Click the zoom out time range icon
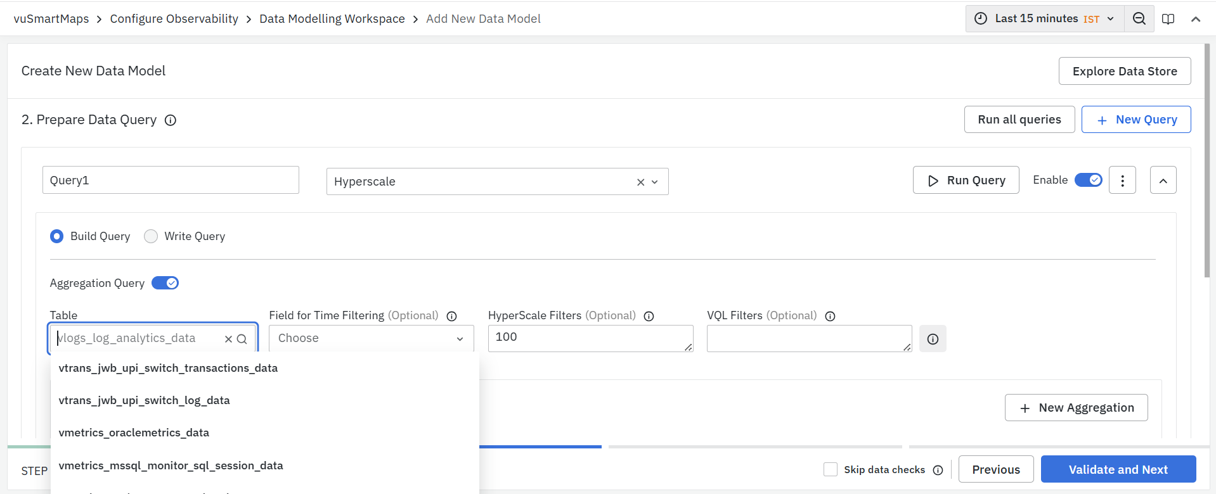 pyautogui.click(x=1139, y=19)
